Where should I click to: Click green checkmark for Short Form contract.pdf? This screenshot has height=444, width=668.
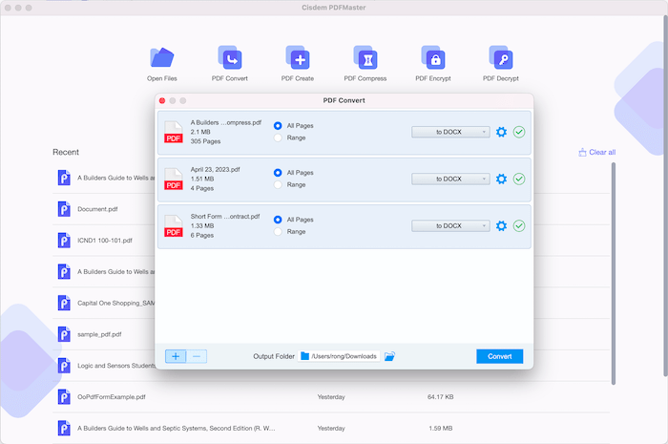point(519,226)
